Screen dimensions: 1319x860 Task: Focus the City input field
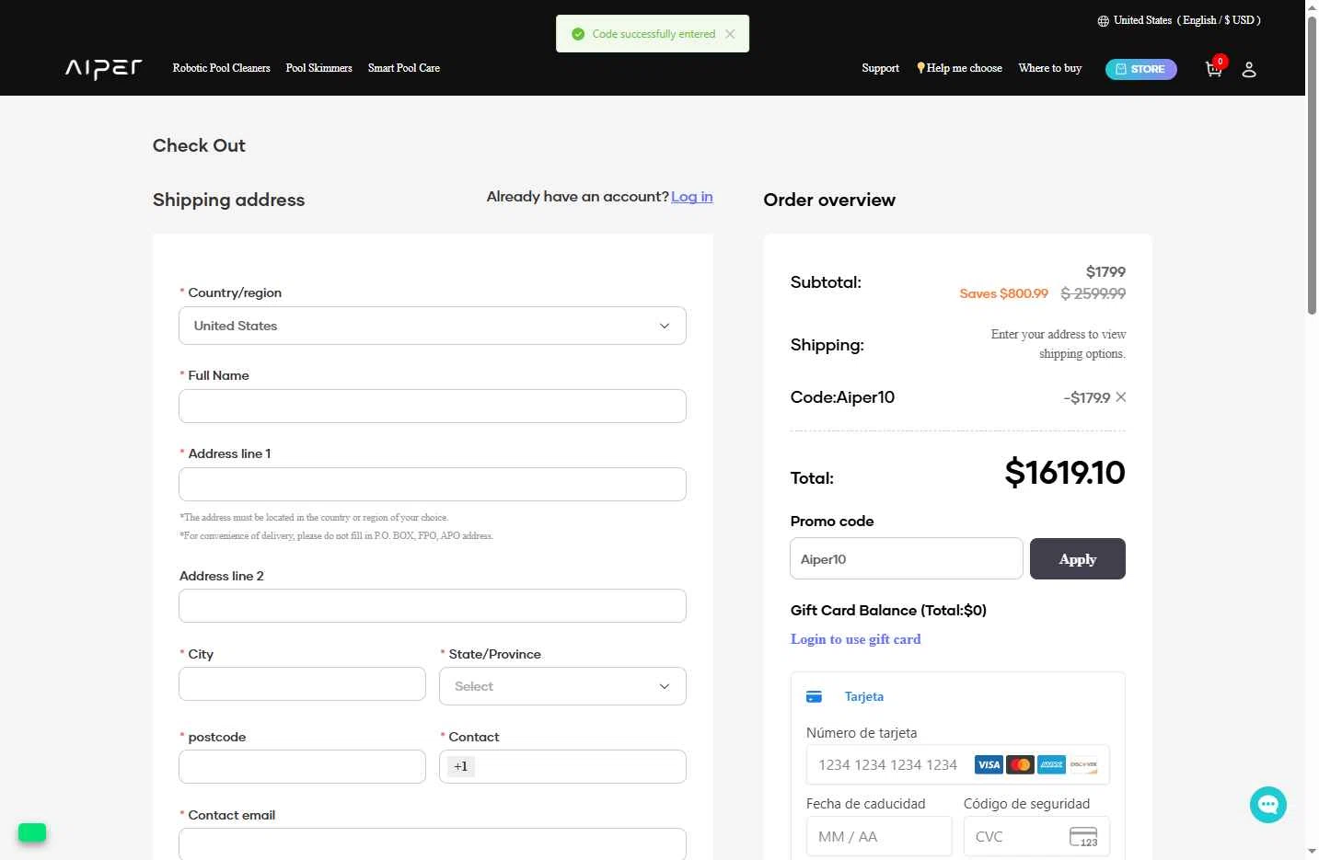pos(302,683)
